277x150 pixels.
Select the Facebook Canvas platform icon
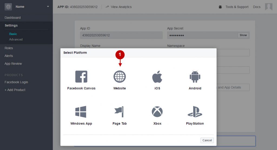coord(81,76)
